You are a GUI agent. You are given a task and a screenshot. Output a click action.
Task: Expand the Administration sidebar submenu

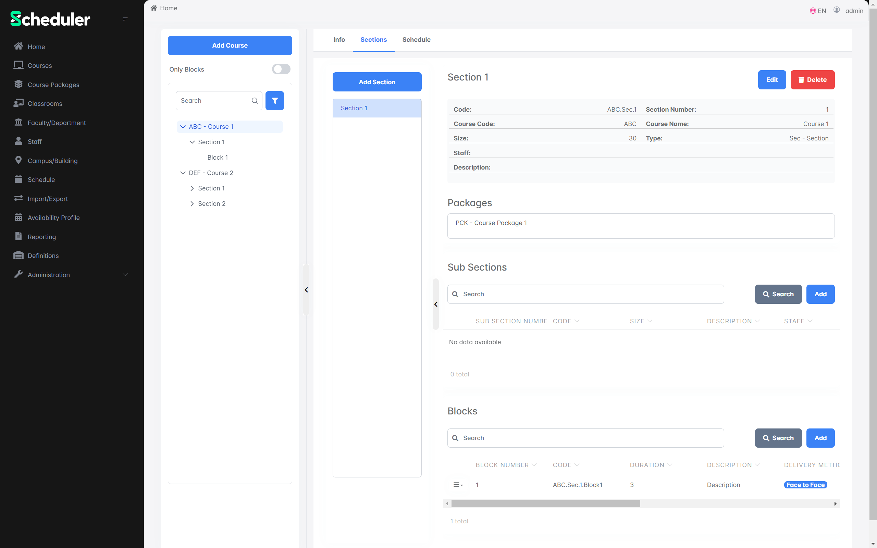point(125,275)
